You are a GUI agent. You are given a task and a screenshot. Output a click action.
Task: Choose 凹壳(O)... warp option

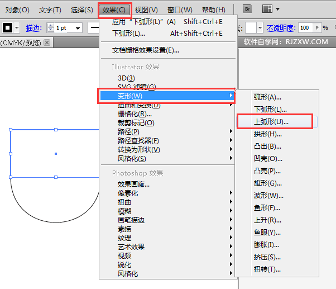[277, 159]
